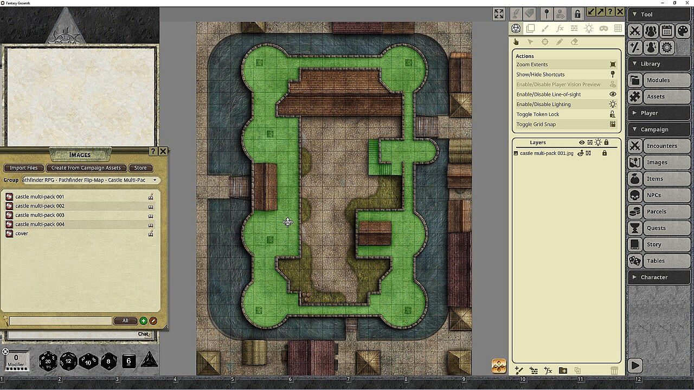Click Toggle Token Lock action
The width and height of the screenshot is (694, 390).
coord(566,114)
